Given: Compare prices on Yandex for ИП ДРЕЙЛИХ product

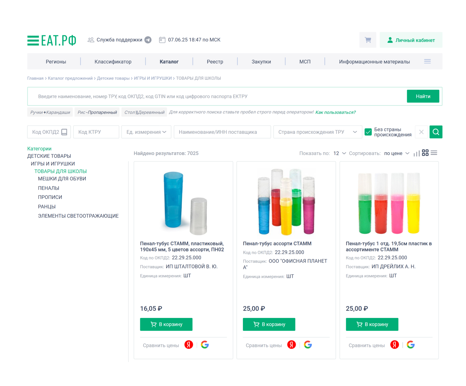Looking at the screenshot, I should [394, 345].
